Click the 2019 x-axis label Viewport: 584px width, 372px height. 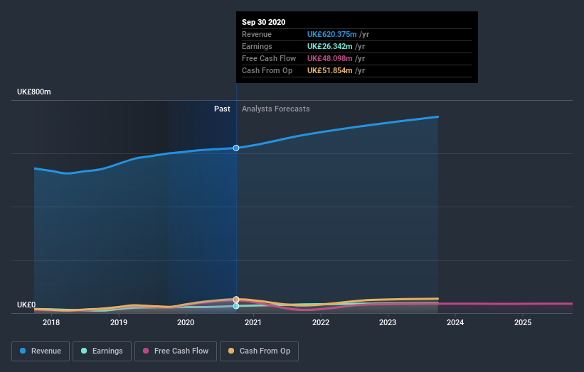119,322
